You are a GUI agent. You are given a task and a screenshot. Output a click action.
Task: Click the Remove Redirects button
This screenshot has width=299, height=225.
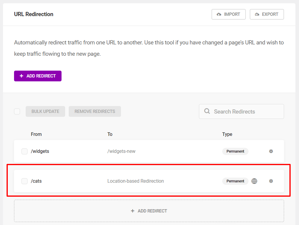[x=95, y=111]
